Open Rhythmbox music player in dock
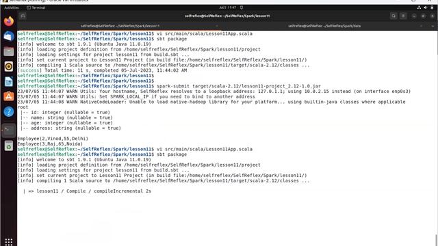438x246 pixels. coord(9,66)
